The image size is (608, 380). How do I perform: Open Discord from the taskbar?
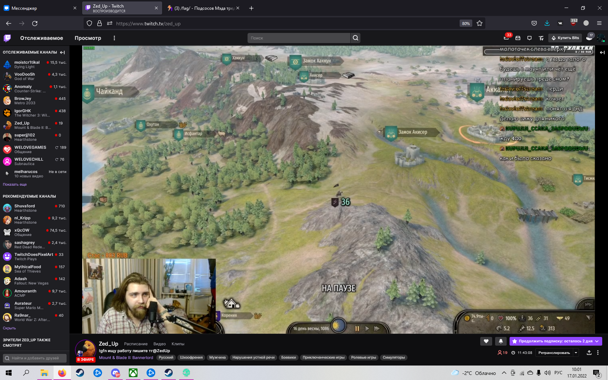tap(115, 373)
